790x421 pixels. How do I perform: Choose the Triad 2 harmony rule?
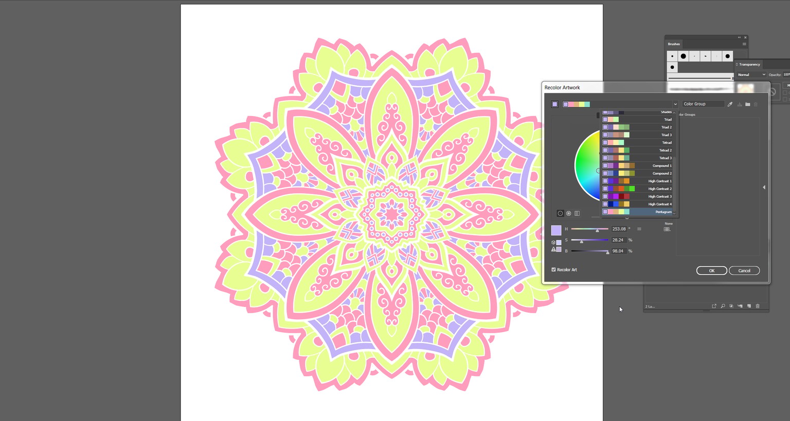click(x=638, y=127)
